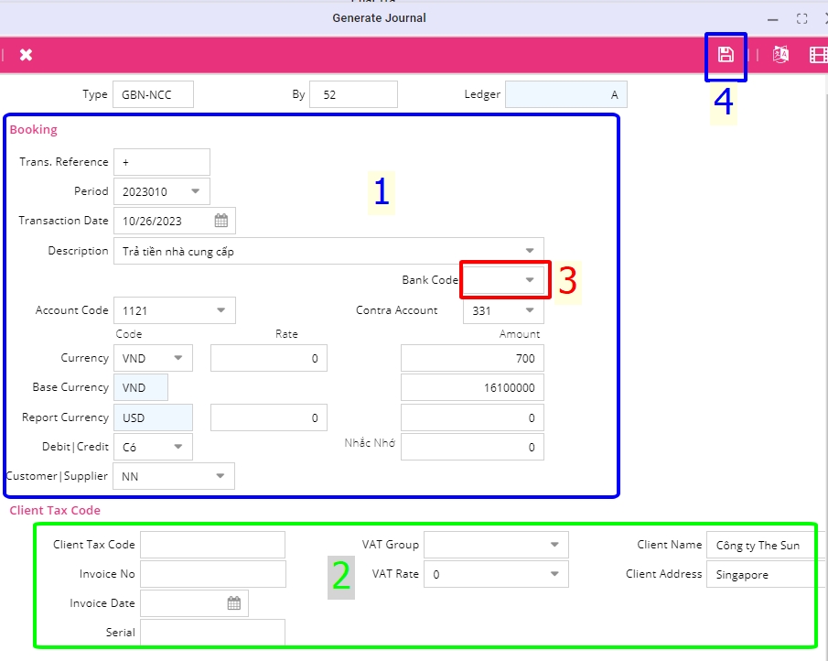The width and height of the screenshot is (828, 661).
Task: Open the Customer|Supplier NN dropdown
Action: point(220,476)
